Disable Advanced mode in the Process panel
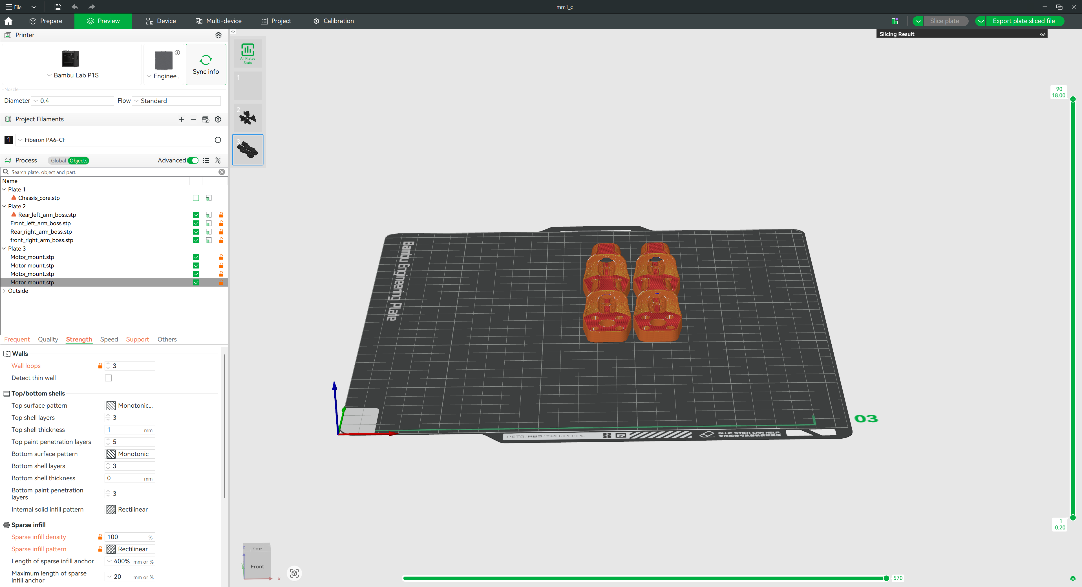Viewport: 1082px width, 587px height. (x=193, y=160)
